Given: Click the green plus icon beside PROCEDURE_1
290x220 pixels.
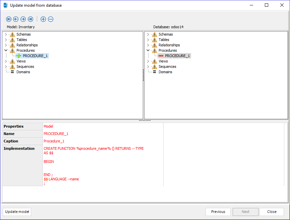Looking at the screenshot, I should pyautogui.click(x=18, y=56).
